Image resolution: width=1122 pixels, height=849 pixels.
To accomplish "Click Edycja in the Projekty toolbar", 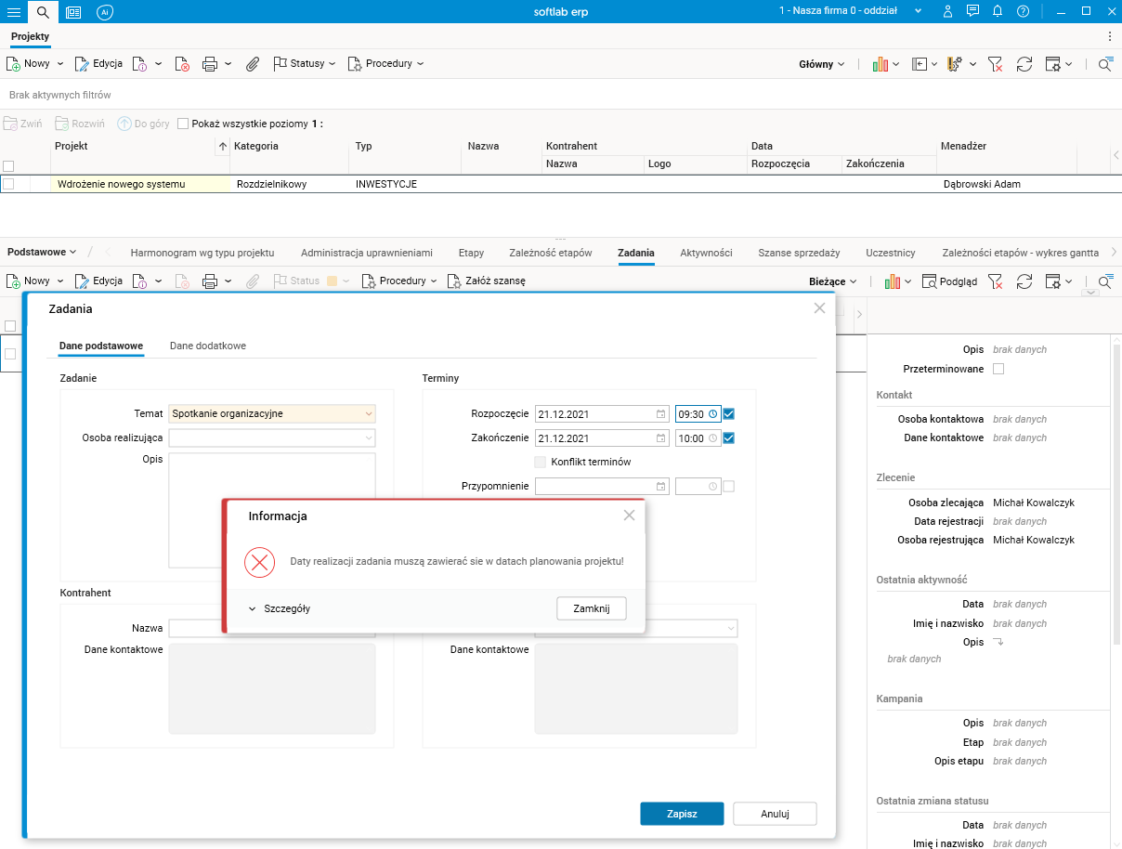I will (x=98, y=64).
